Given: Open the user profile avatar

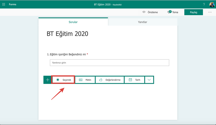Looking at the screenshot, I should click(x=212, y=5).
